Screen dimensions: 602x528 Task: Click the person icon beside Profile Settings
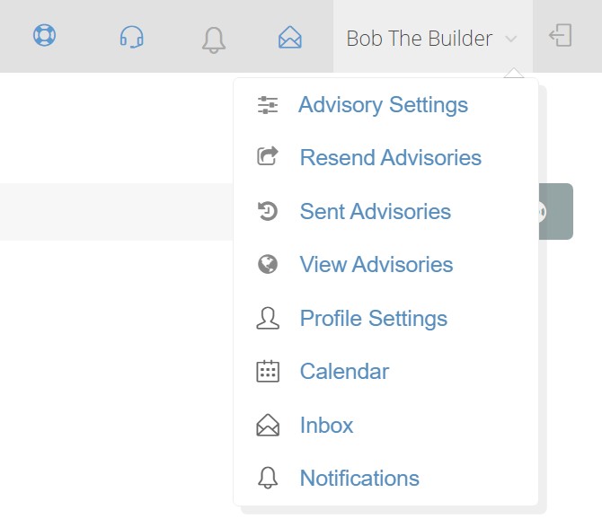click(268, 318)
